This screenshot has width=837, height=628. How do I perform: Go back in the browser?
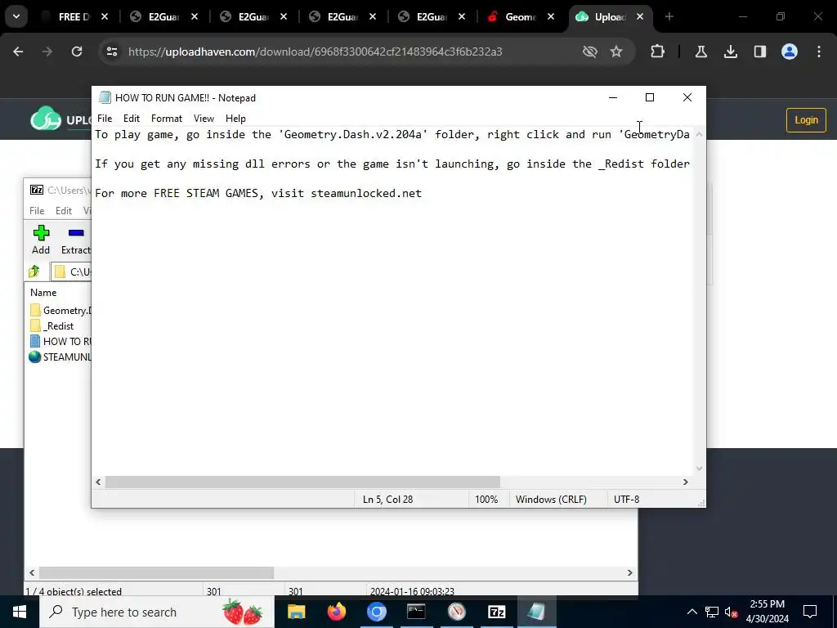tap(18, 52)
